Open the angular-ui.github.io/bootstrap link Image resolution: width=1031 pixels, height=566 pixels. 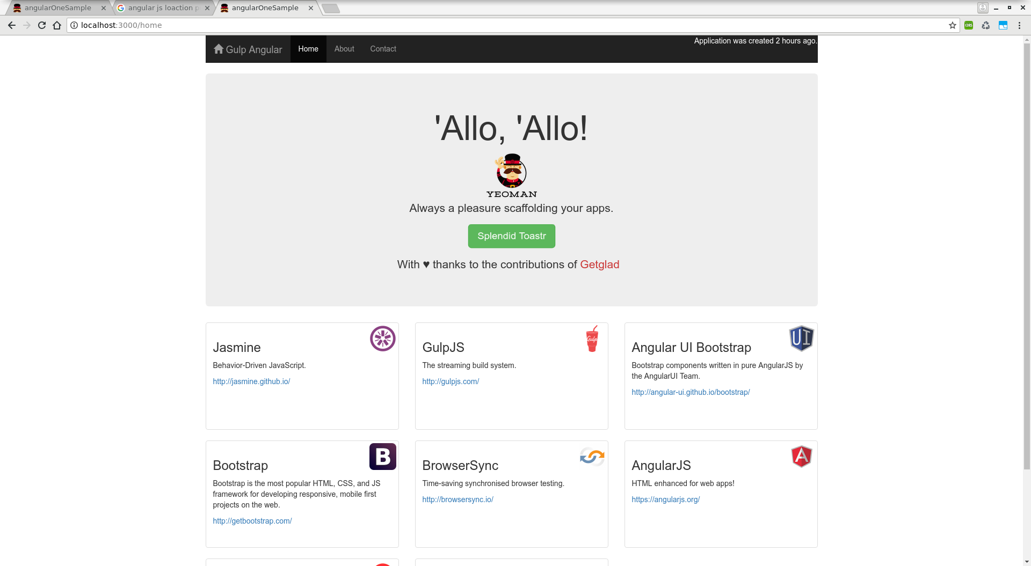click(x=691, y=392)
